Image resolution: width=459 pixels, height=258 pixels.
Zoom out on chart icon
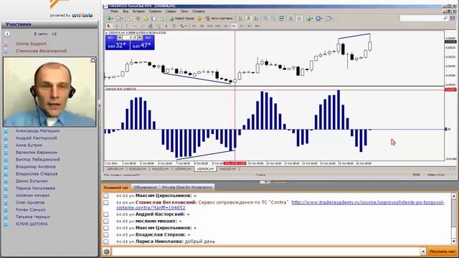coord(273,19)
